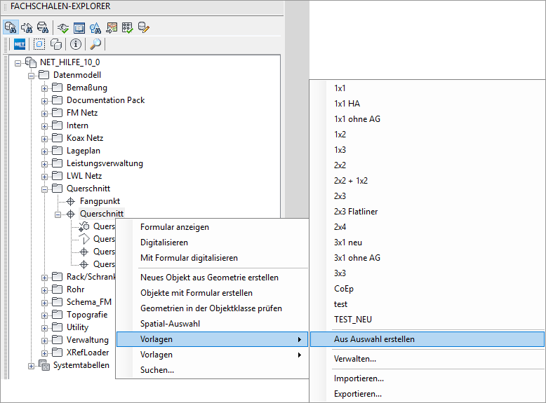Image resolution: width=546 pixels, height=403 pixels.
Task: Click the blue NET logo icon
Action: point(20,44)
